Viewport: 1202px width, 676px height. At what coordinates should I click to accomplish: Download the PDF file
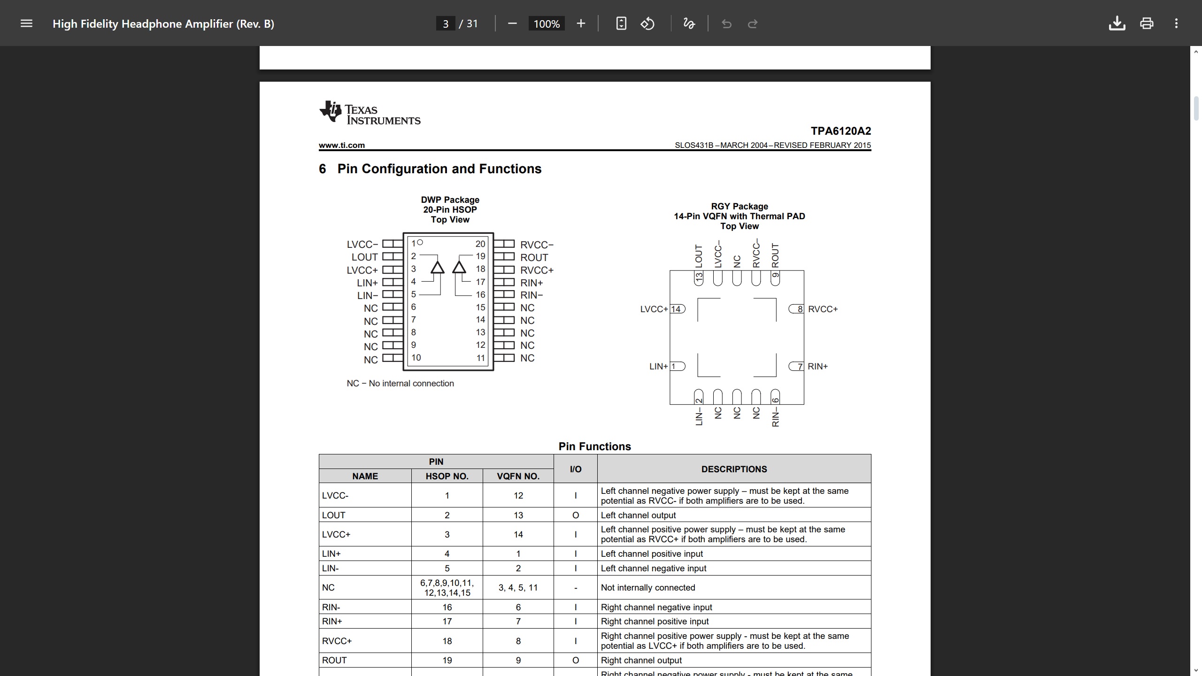pos(1117,23)
